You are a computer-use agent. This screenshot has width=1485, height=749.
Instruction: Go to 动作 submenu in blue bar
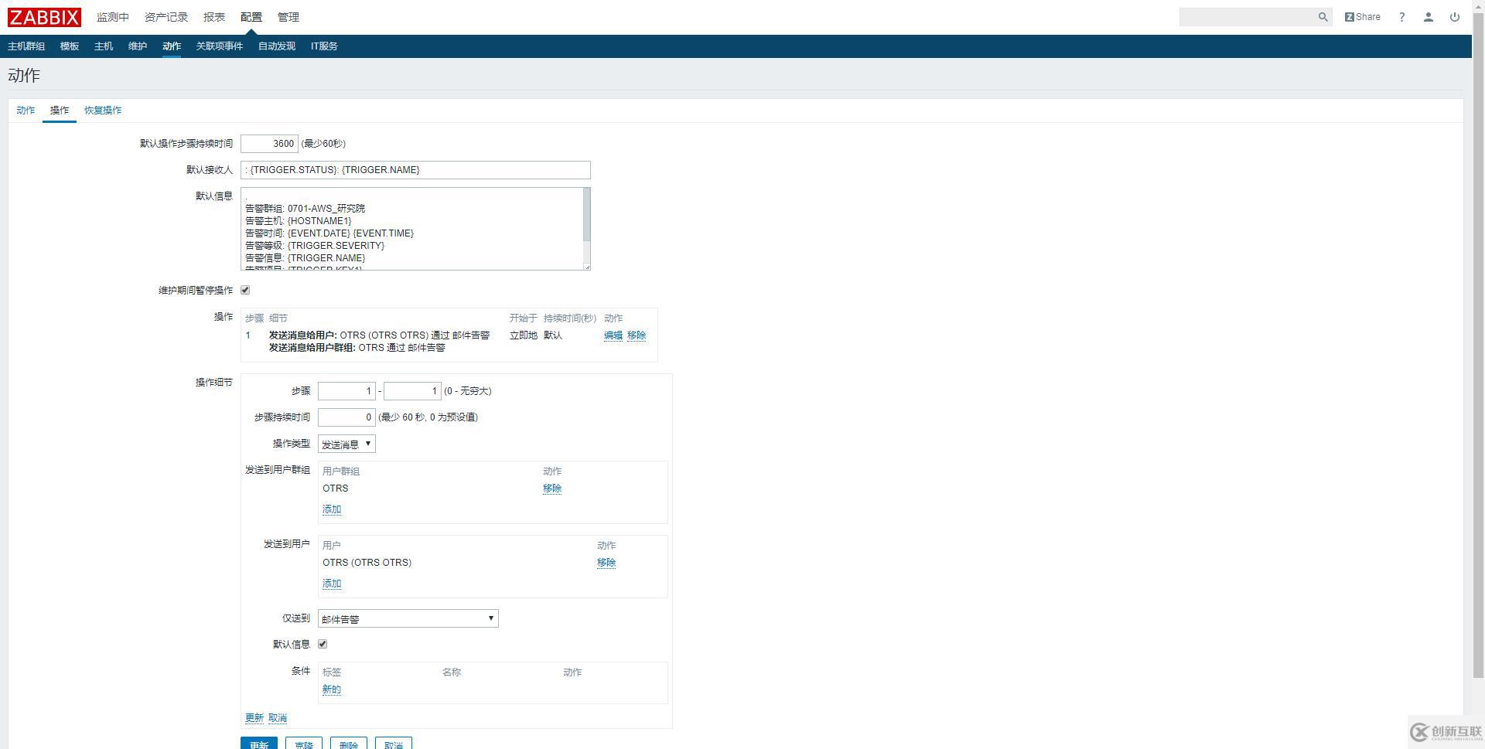click(172, 46)
